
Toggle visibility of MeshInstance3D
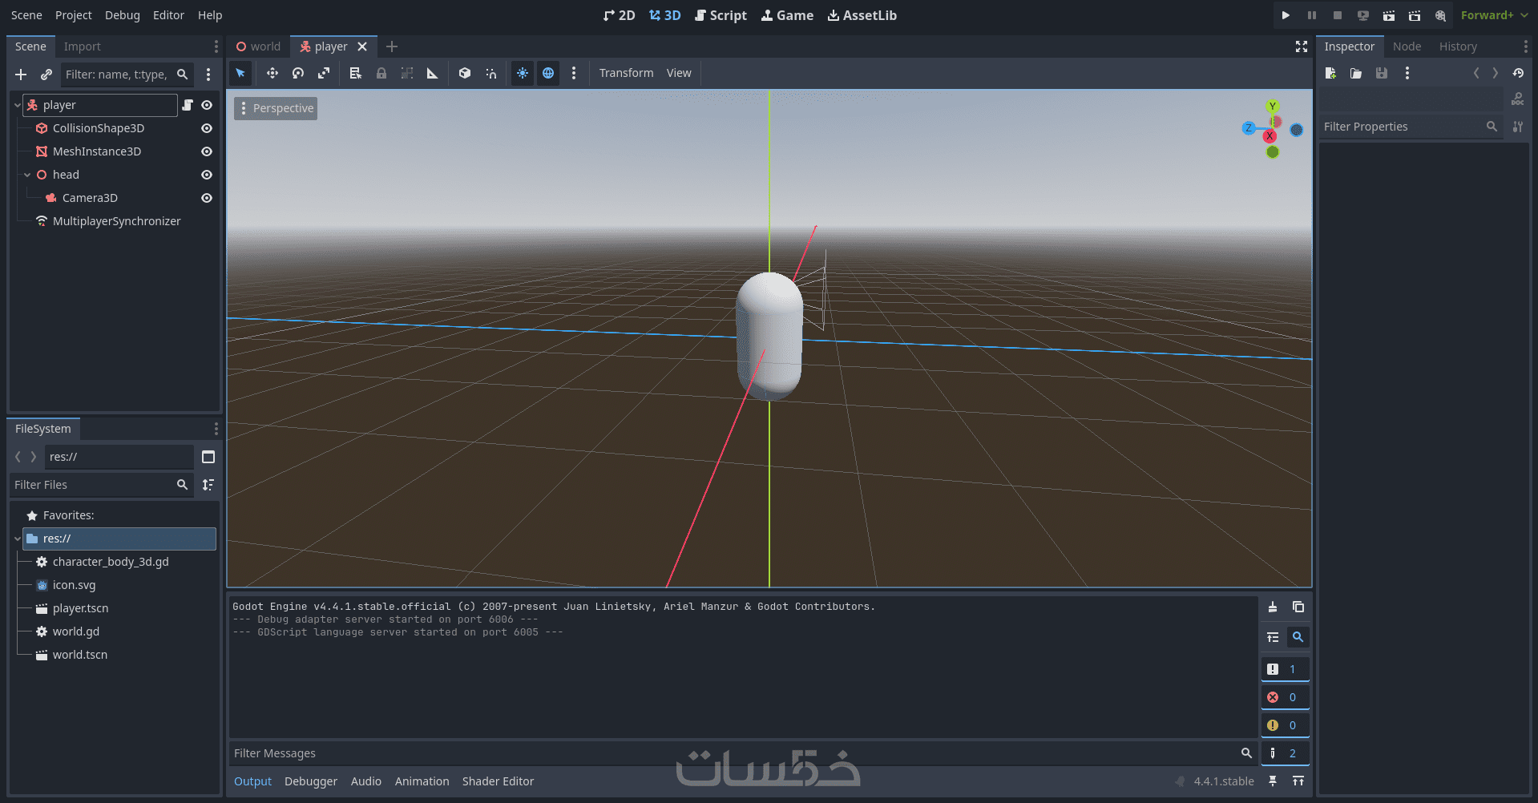[207, 151]
